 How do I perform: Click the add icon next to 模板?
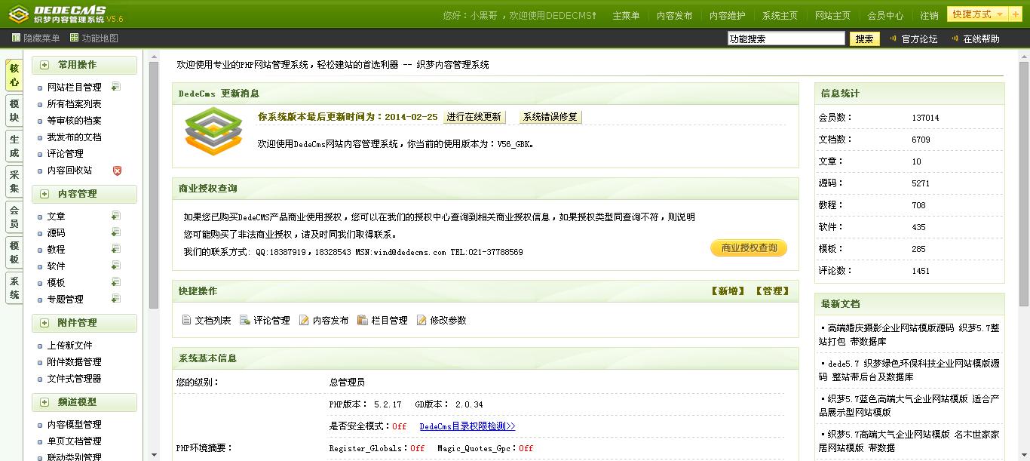point(116,282)
